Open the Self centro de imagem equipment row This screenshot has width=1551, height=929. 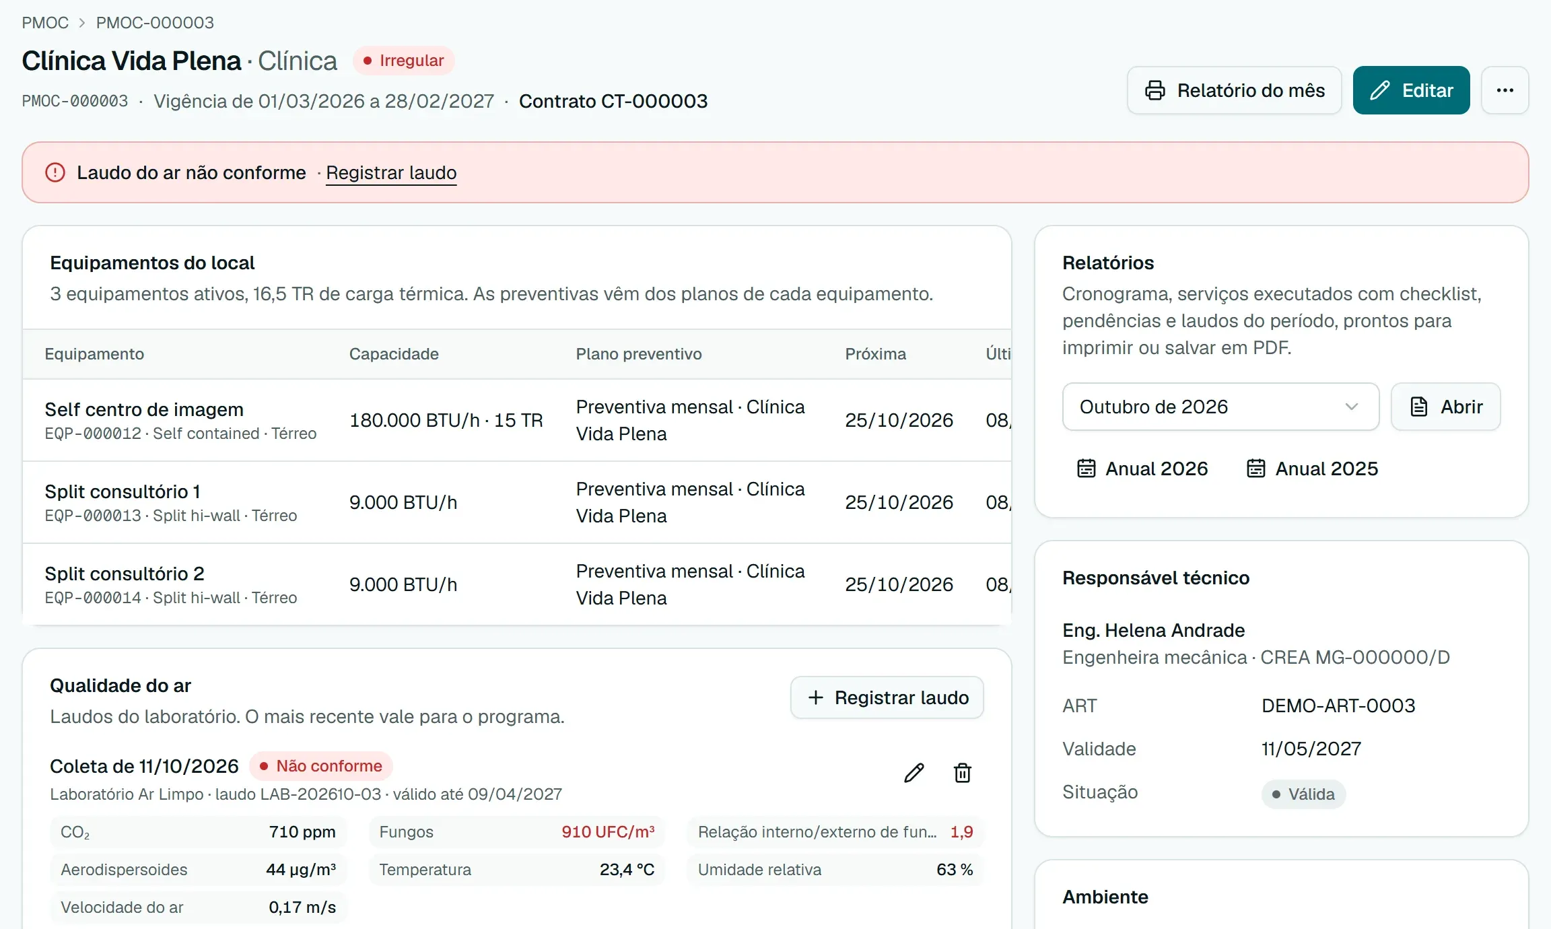[x=517, y=420]
